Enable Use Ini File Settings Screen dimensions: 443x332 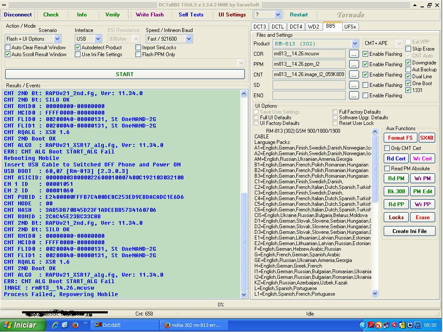tap(78, 54)
